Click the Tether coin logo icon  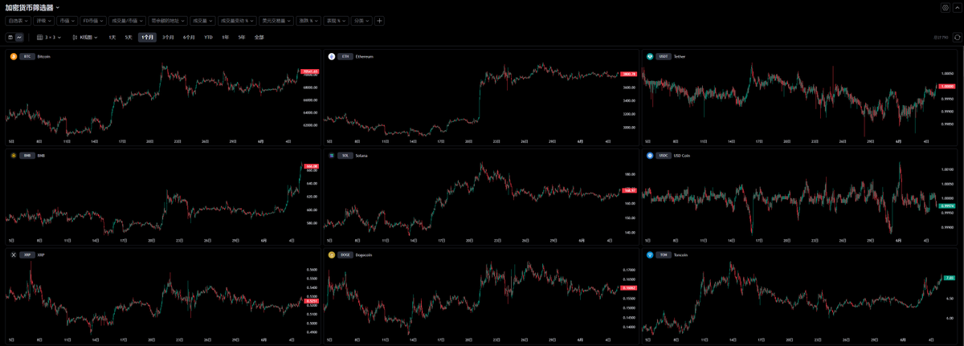tap(650, 56)
